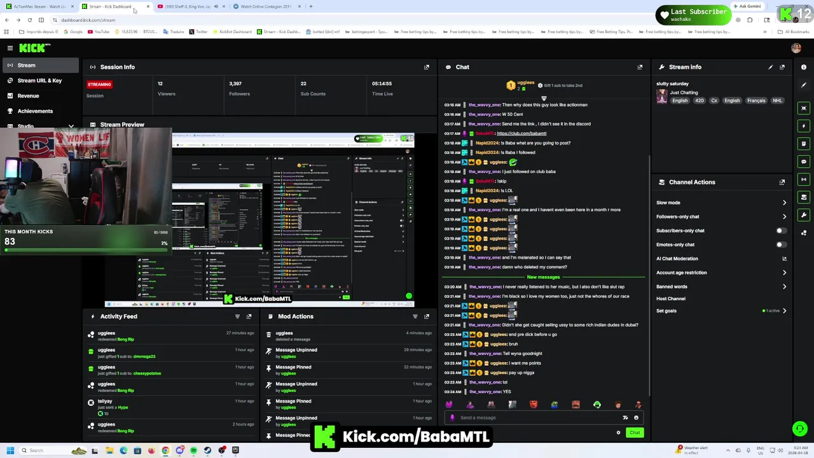Click the NHL stream tag
Viewport: 814px width, 458px height.
pos(777,101)
